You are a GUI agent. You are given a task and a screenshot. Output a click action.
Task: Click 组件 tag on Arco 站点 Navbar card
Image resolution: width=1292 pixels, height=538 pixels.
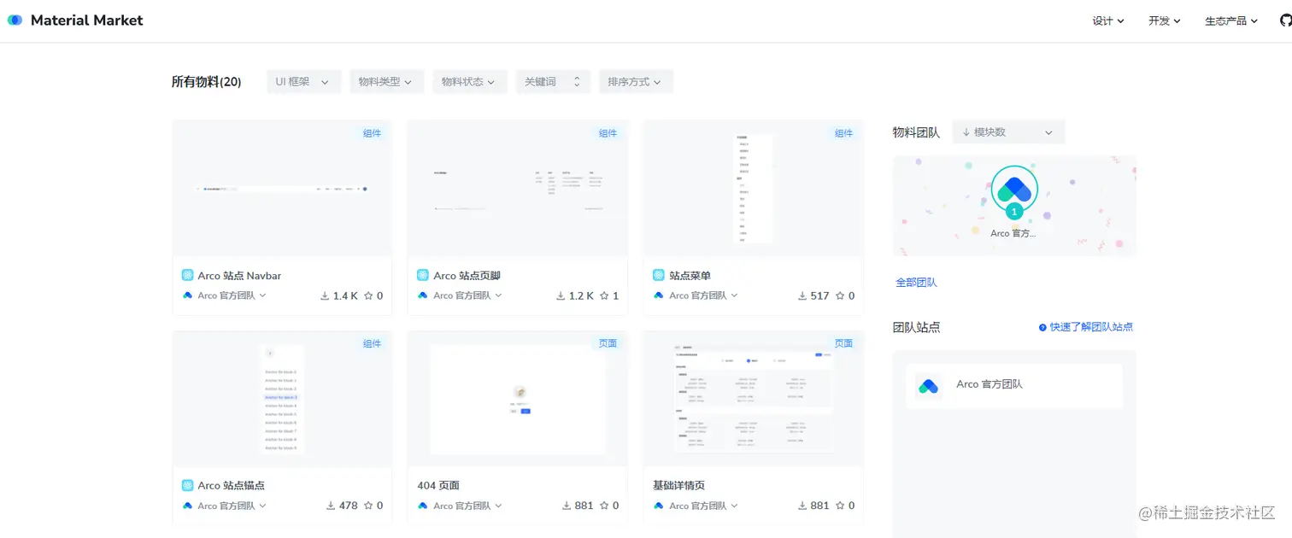(372, 133)
